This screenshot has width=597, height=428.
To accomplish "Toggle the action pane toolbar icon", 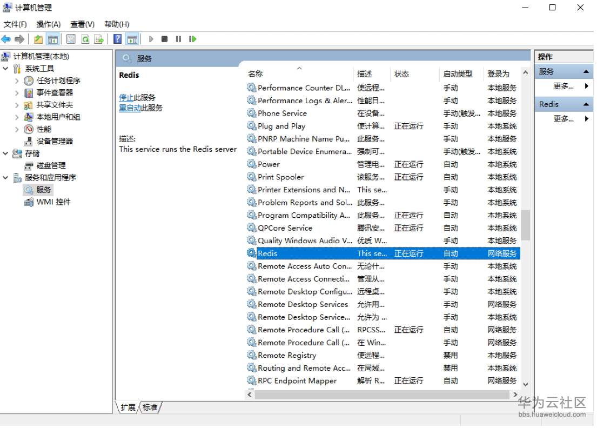I will [x=132, y=39].
